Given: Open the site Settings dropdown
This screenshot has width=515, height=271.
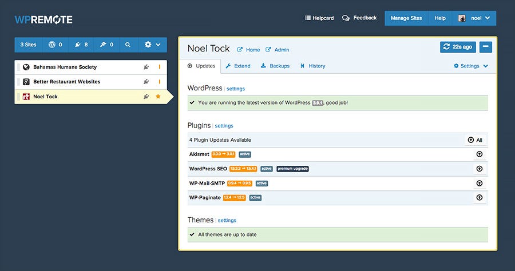Looking at the screenshot, I should tap(471, 66).
